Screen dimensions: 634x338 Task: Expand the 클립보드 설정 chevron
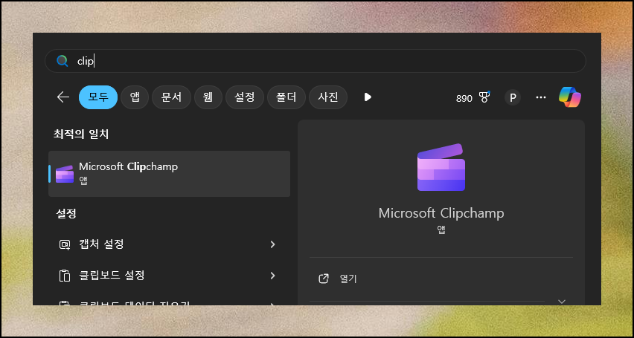[x=273, y=276]
